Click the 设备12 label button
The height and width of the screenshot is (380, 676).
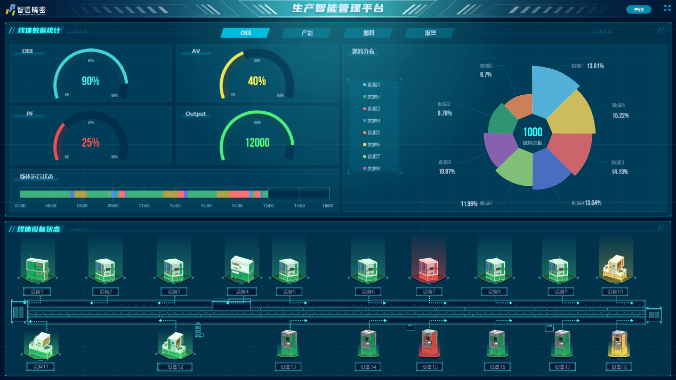click(175, 367)
